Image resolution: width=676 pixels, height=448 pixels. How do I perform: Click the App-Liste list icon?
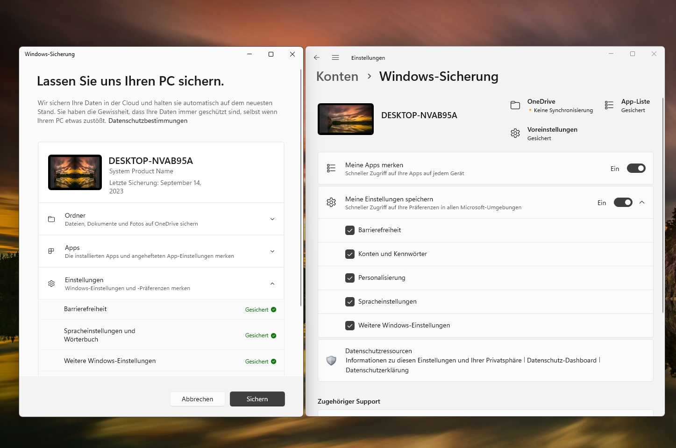point(609,105)
